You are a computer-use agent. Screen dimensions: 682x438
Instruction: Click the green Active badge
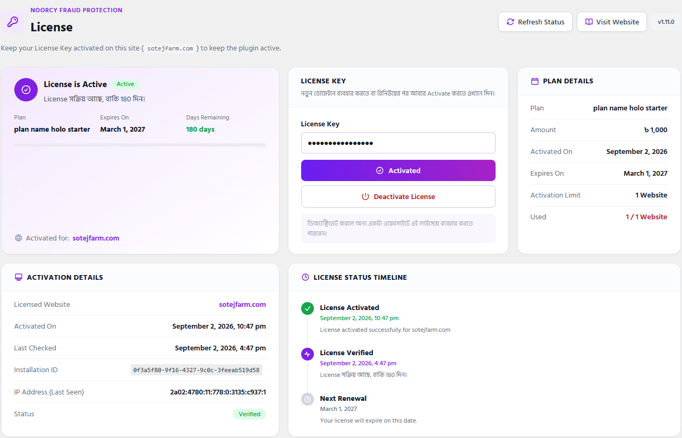(x=125, y=84)
